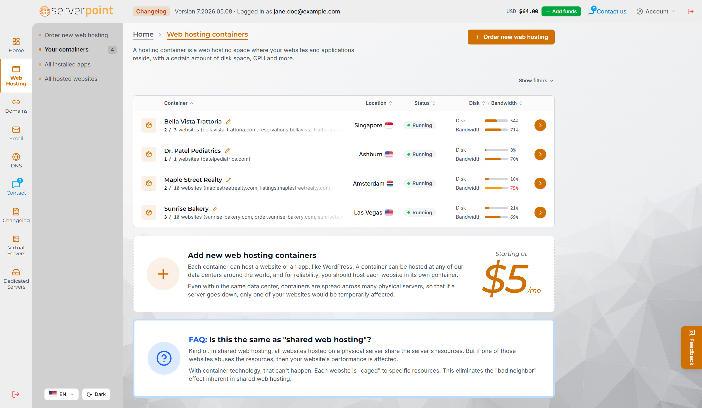Click the serverpoint logo
This screenshot has height=408, width=702.
tap(76, 11)
